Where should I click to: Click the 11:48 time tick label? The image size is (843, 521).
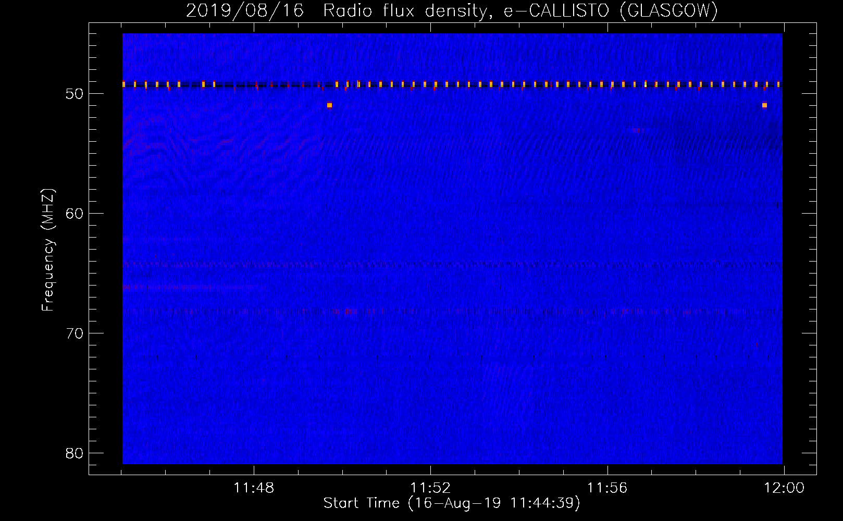click(254, 488)
